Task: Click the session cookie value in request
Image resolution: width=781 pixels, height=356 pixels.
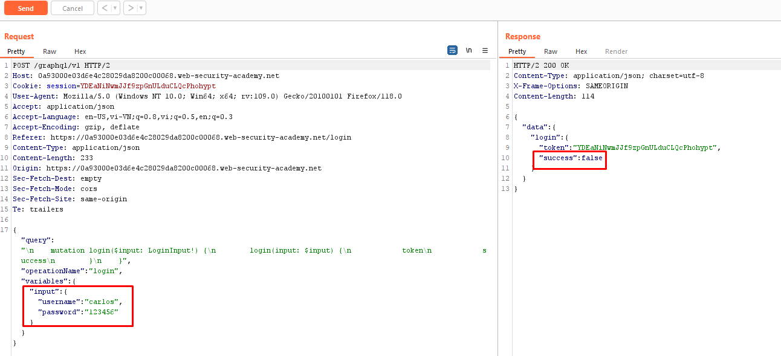Action: click(147, 86)
